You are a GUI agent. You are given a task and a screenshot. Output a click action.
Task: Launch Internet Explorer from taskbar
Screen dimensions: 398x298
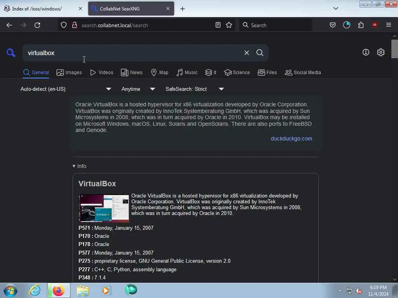pyautogui.click(x=35, y=290)
